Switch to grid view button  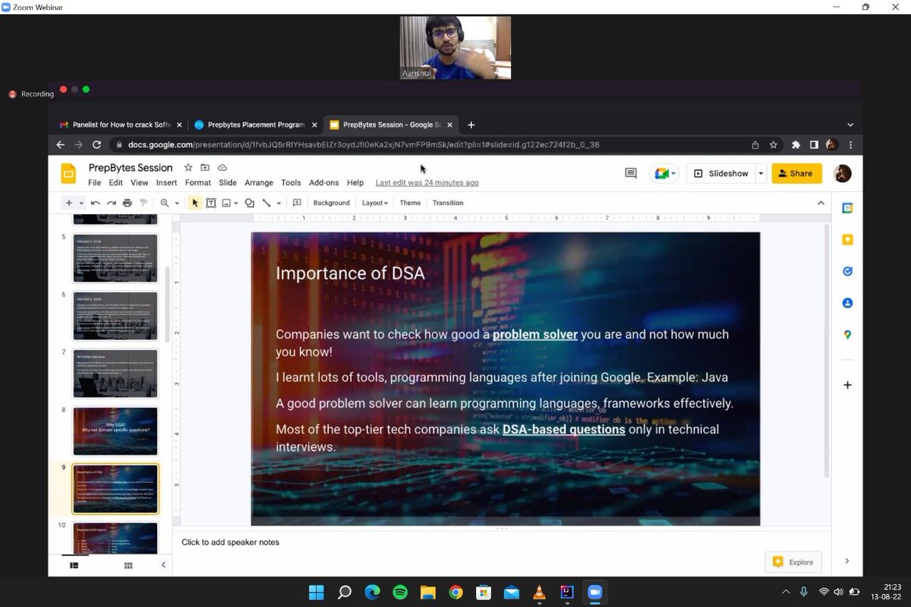pos(128,565)
